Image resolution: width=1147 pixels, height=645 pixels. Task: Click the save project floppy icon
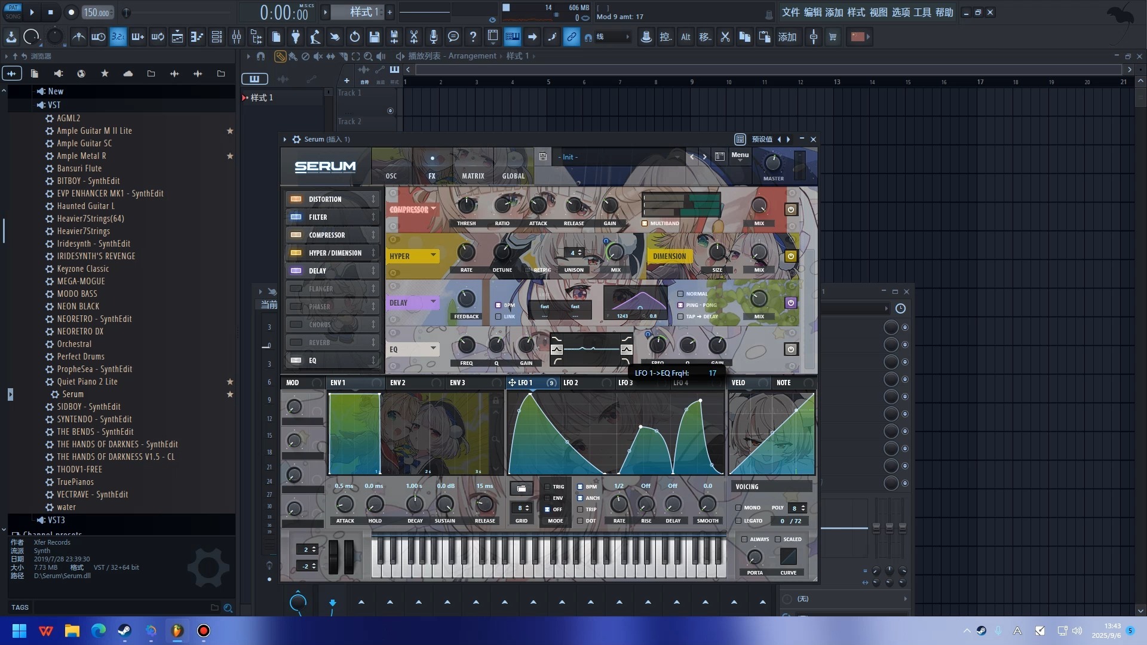(x=374, y=37)
